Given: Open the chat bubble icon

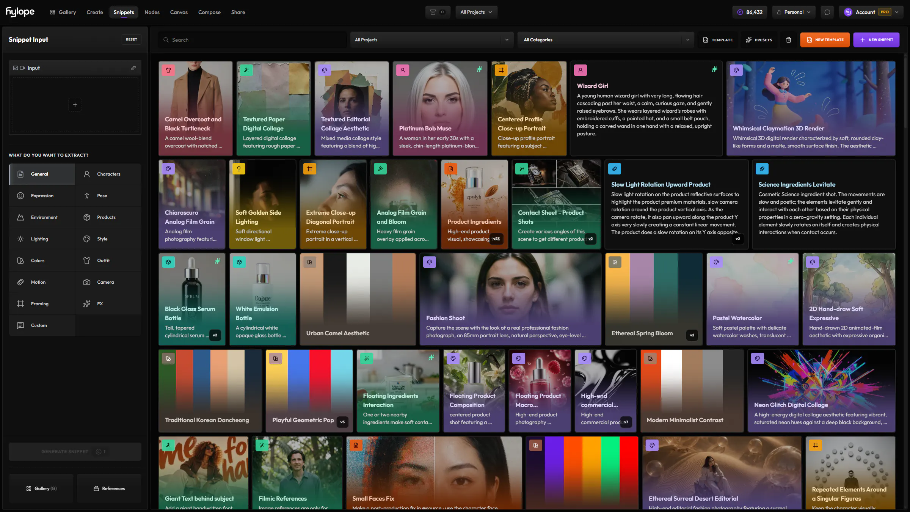Looking at the screenshot, I should [x=827, y=12].
